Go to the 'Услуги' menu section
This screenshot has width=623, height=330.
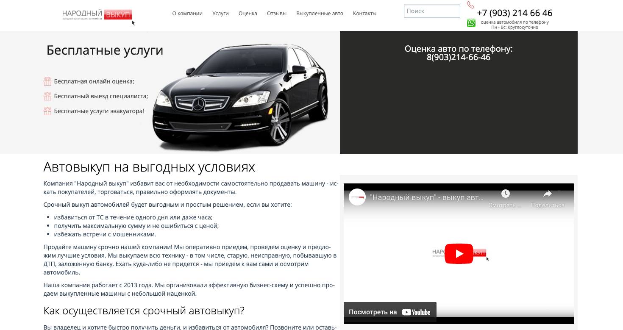pos(220,14)
